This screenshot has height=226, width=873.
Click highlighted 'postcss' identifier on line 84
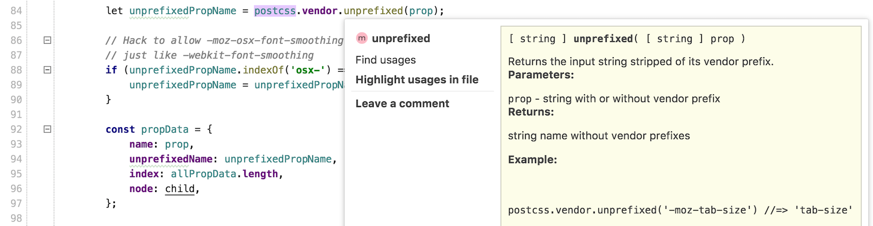[275, 11]
